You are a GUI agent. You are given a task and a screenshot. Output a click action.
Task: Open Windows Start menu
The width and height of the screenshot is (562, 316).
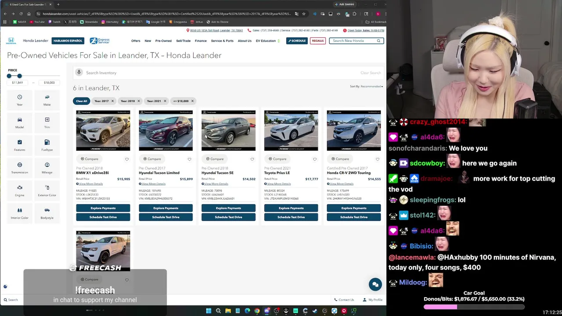[x=209, y=311]
